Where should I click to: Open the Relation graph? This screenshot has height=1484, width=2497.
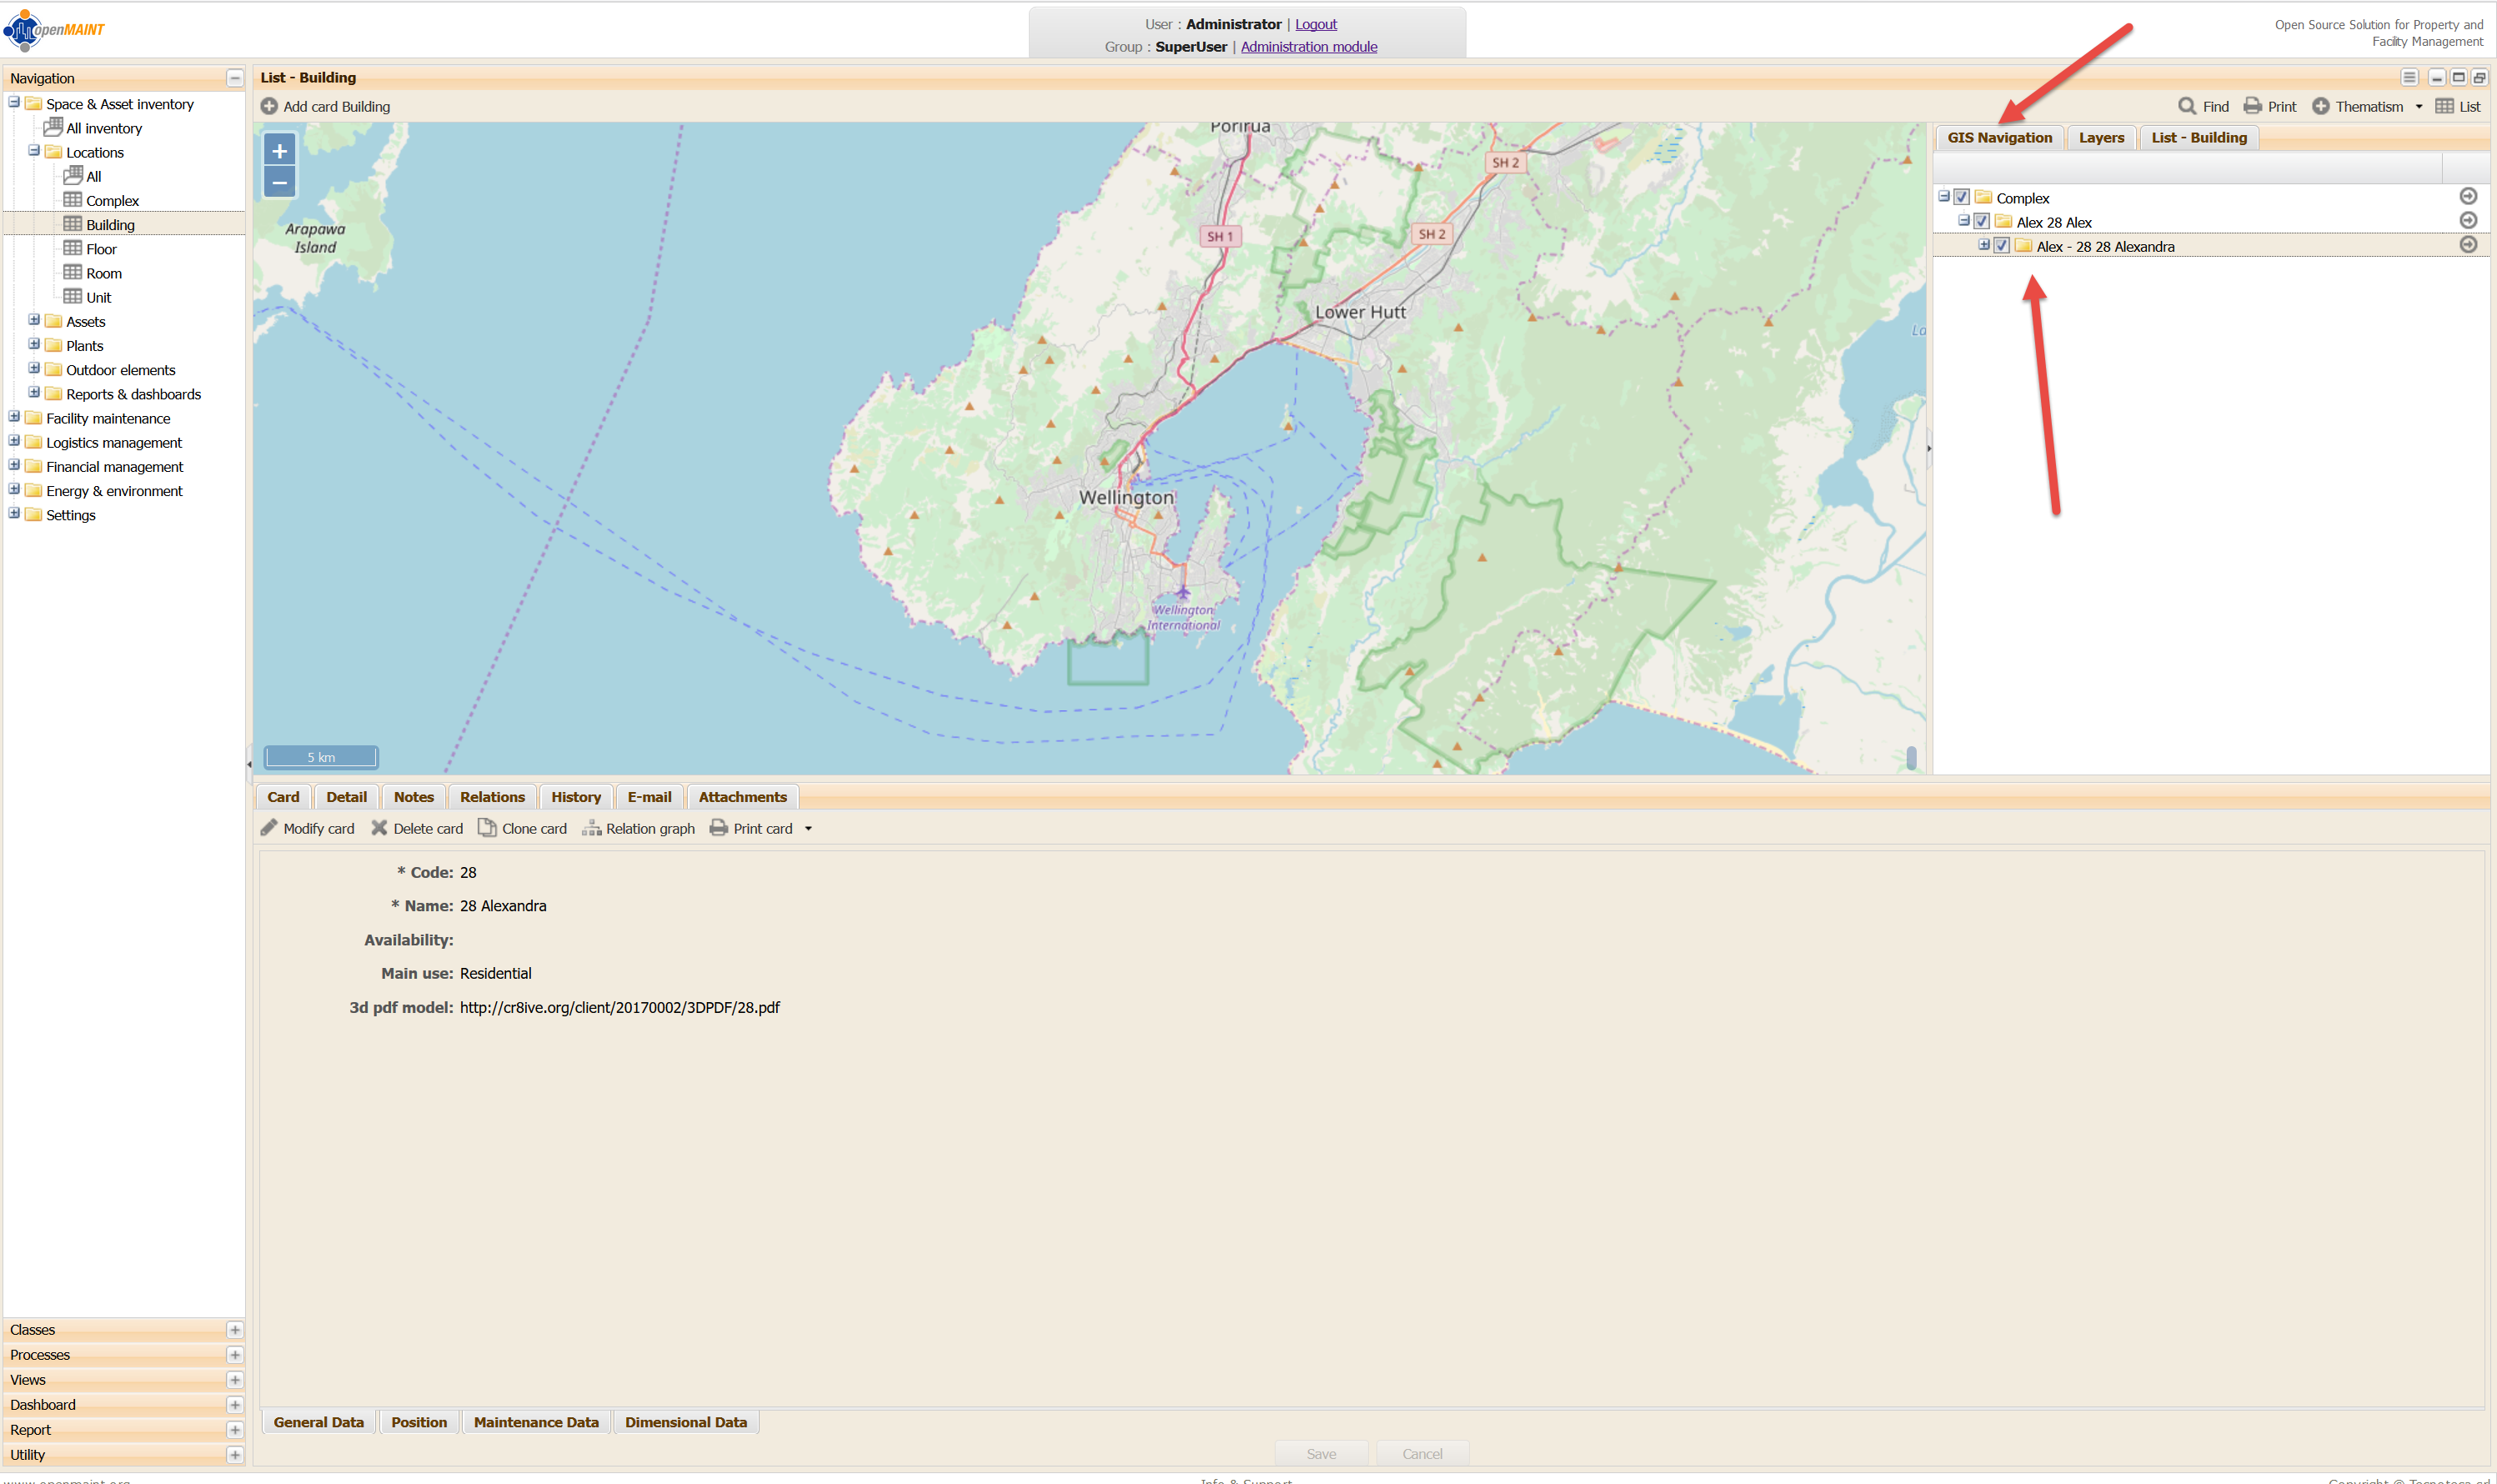point(638,828)
